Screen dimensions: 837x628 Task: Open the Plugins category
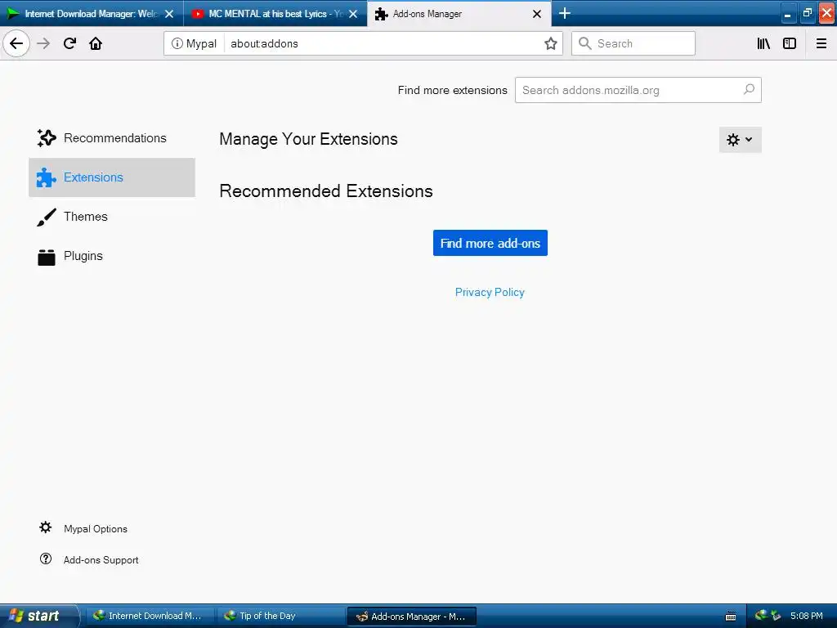[x=111, y=256]
